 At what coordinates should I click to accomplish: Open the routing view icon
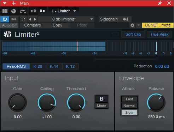point(23,11)
